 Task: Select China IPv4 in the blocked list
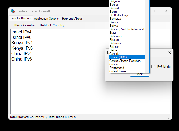point(22,53)
